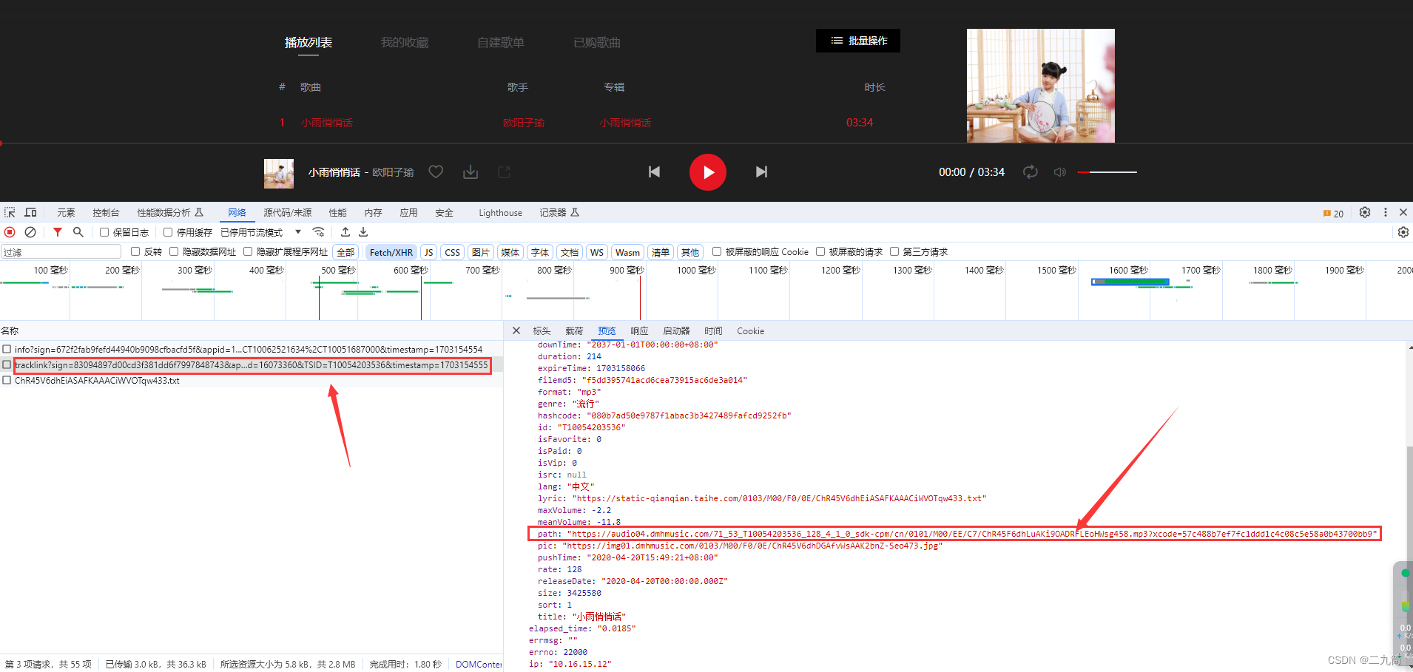
Task: Activate the DevTools inspect element picker icon
Action: (x=10, y=212)
